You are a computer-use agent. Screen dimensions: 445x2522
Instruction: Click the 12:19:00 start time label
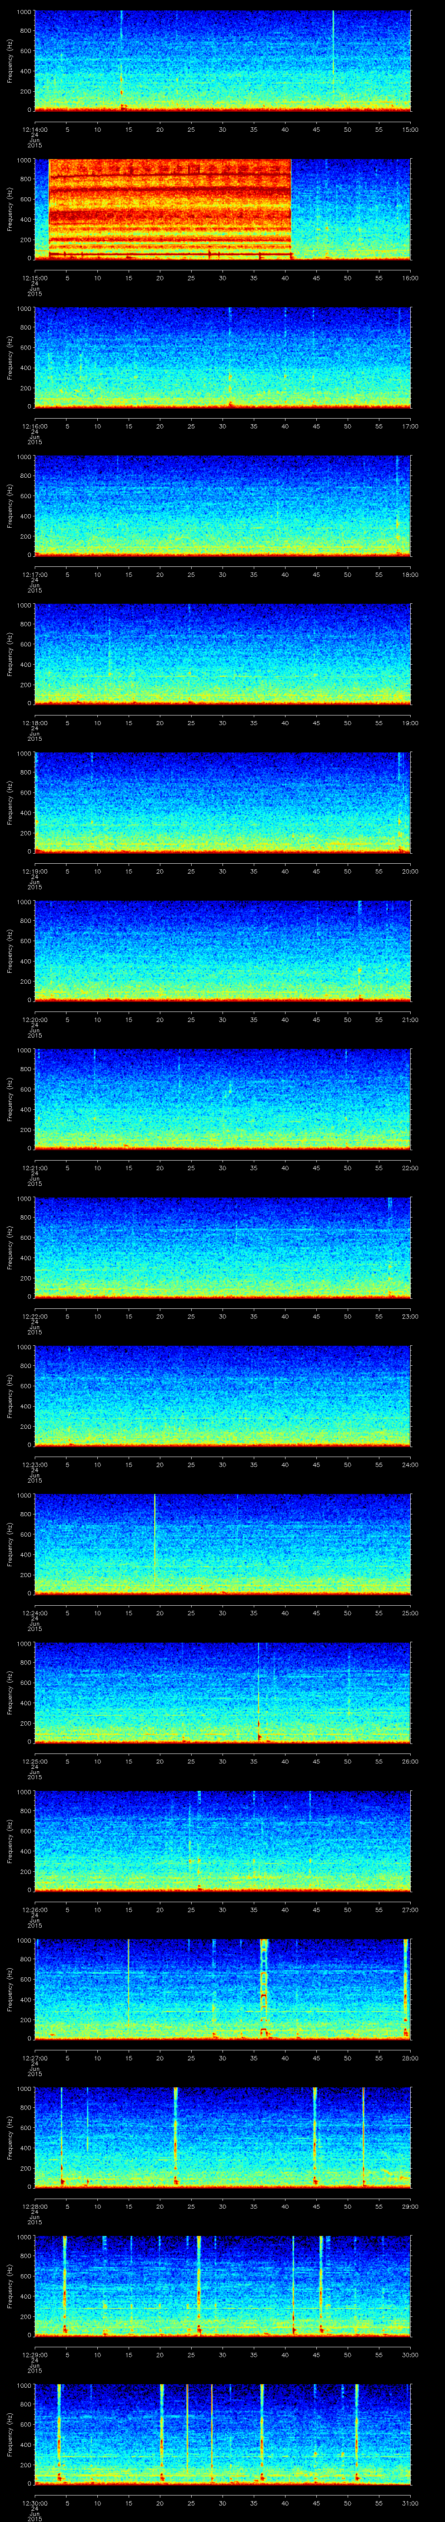[x=34, y=872]
